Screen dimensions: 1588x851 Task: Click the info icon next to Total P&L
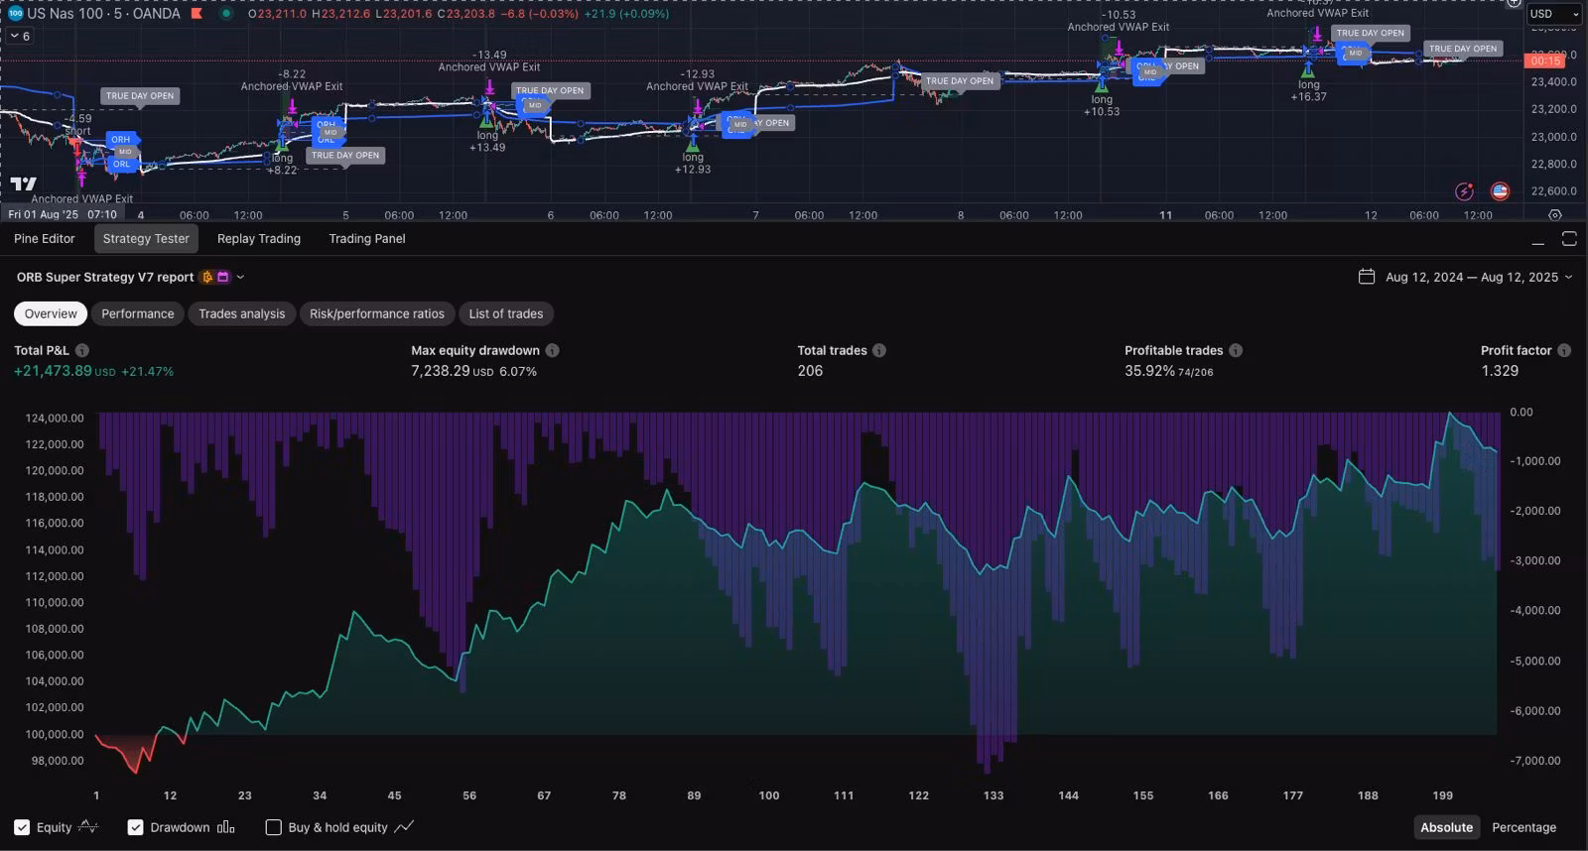82,350
